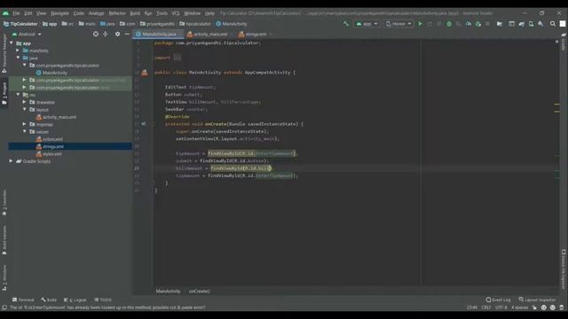Open the Favorites side tool window
Image resolution: width=568 pixels, height=319 pixels.
pyautogui.click(x=4, y=203)
